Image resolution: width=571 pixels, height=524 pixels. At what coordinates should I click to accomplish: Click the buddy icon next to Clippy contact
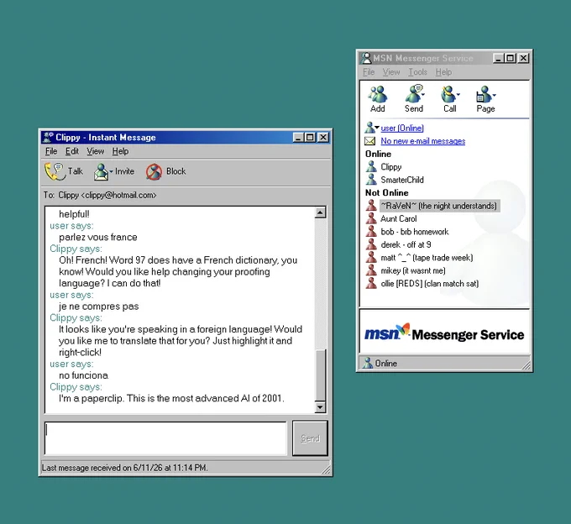(x=371, y=167)
